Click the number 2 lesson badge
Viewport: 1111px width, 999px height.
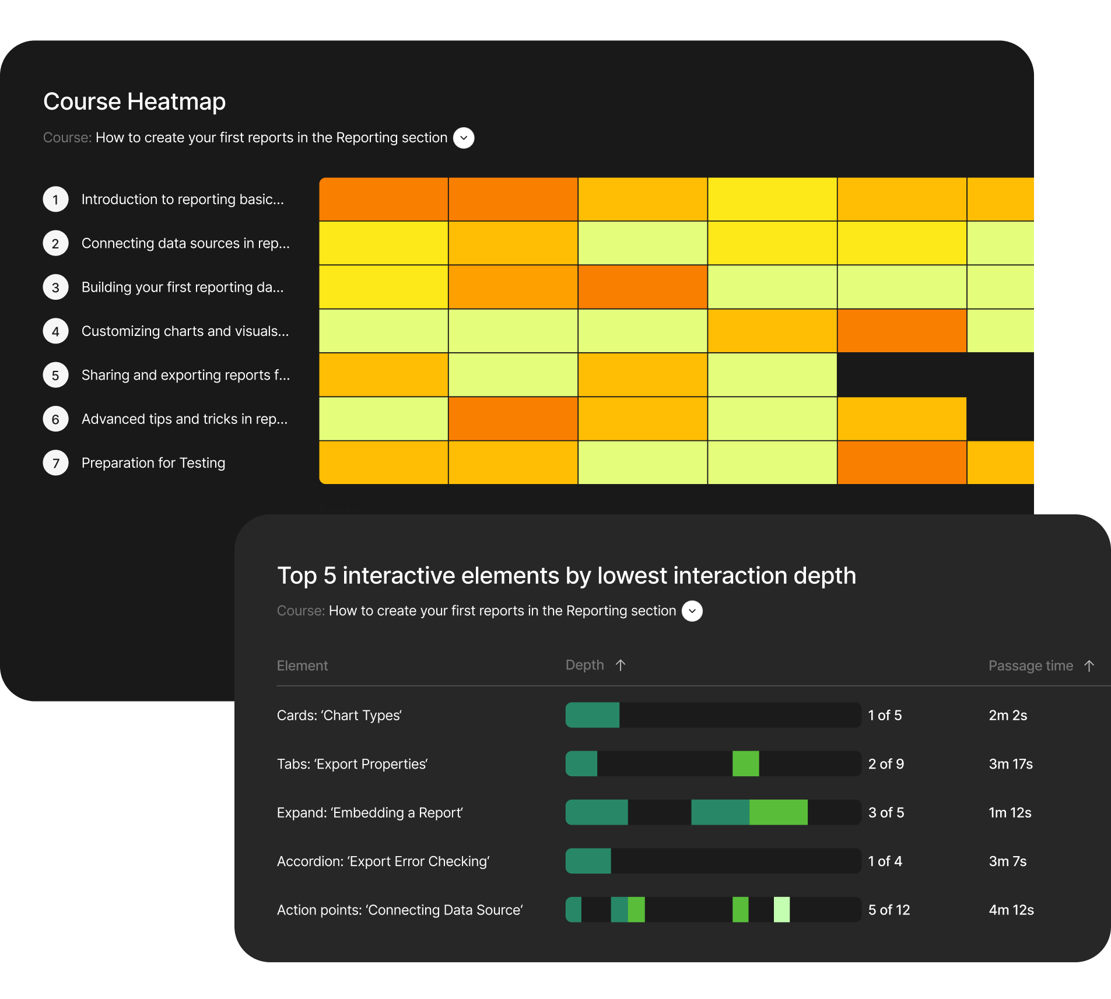click(x=56, y=243)
